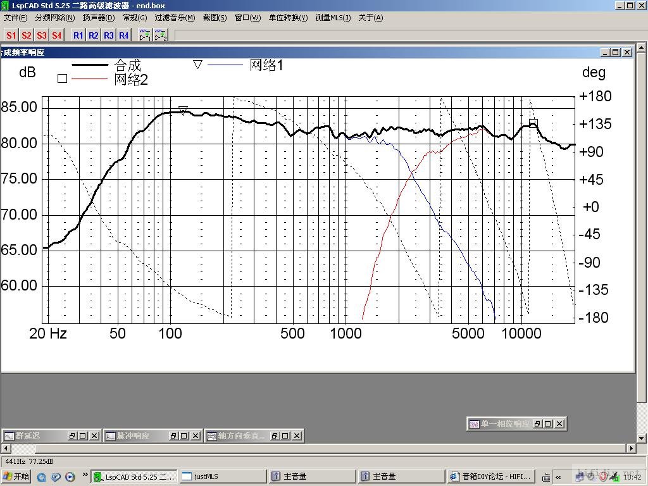Restore the minimized 脉冲响应 window
Viewport: 648px width, 486px height.
click(x=173, y=436)
